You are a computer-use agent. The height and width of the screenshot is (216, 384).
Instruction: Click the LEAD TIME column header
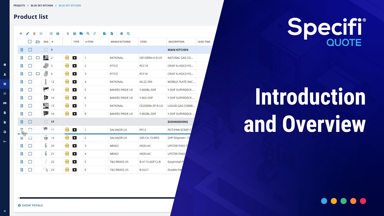[x=204, y=42]
